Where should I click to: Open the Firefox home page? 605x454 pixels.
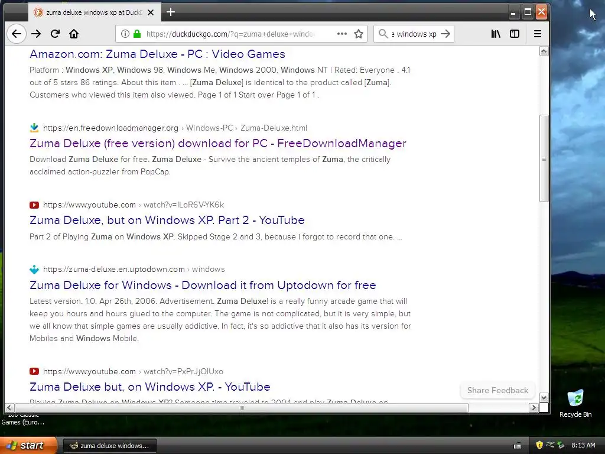coord(74,34)
